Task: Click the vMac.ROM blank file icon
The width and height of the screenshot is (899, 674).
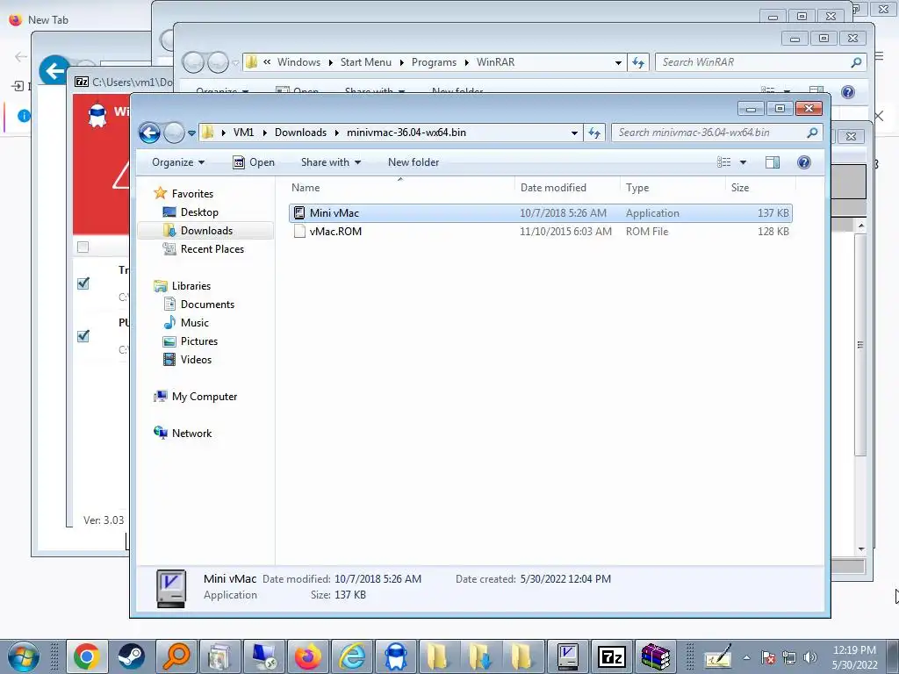Action: (x=299, y=232)
